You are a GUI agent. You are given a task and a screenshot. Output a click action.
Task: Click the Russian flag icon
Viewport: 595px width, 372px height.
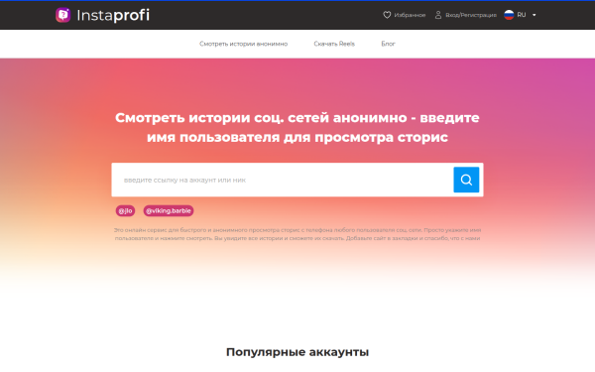click(509, 15)
